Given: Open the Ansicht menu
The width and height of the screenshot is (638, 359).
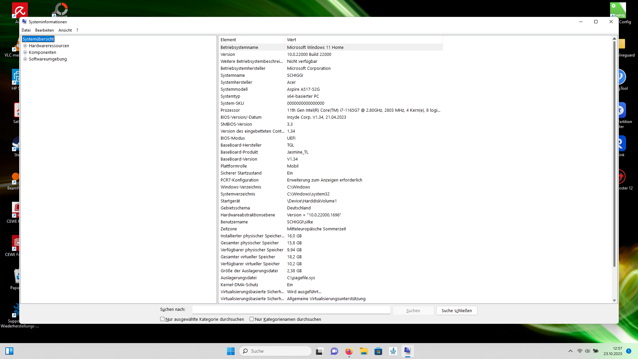Looking at the screenshot, I should point(65,30).
